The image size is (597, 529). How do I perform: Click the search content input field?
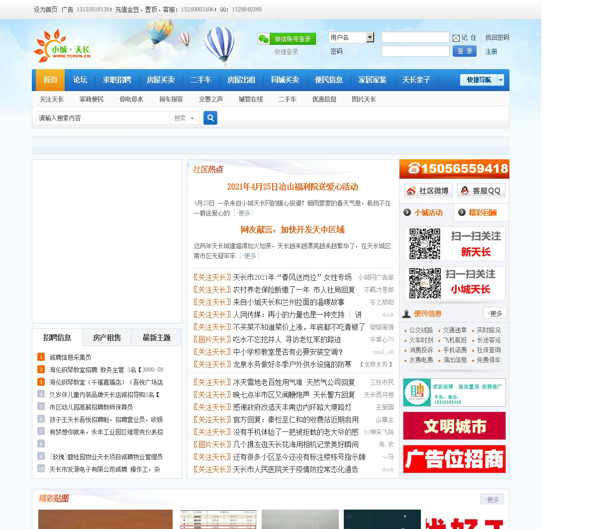102,118
